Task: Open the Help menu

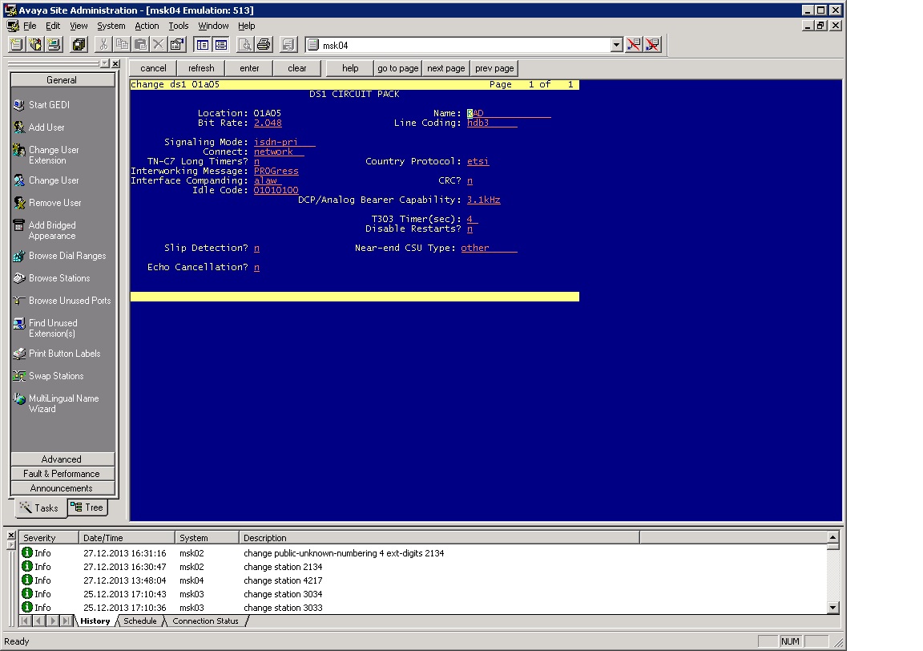Action: [x=246, y=26]
